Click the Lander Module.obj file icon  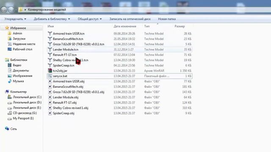(50, 97)
